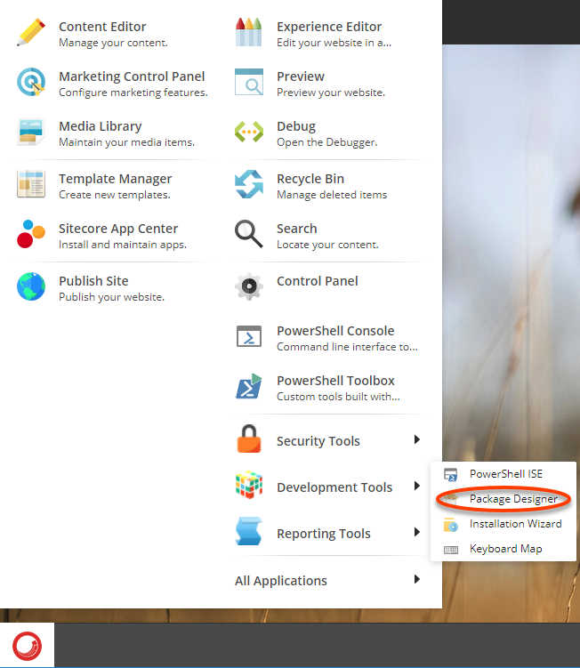Click 'Maintain your media items.' text
The image size is (580, 668).
pyautogui.click(x=126, y=142)
